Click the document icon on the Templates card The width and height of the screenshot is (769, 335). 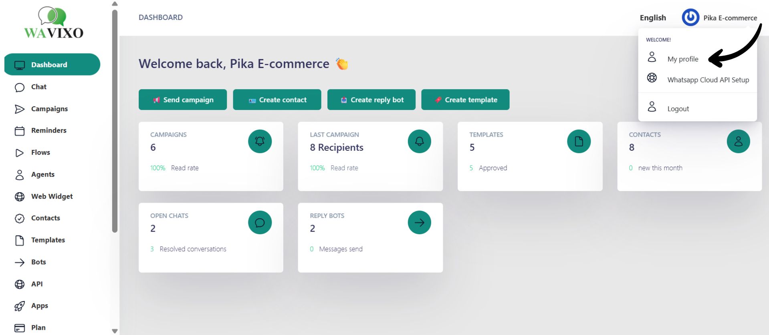579,141
